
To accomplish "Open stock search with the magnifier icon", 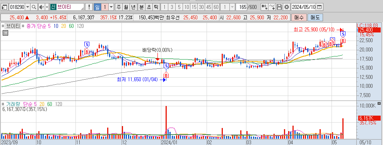I will (34, 7).
